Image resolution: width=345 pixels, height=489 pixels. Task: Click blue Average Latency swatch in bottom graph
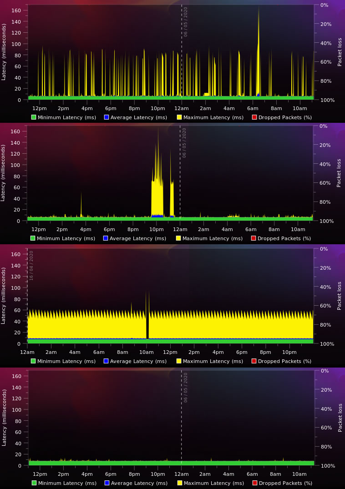(107, 483)
